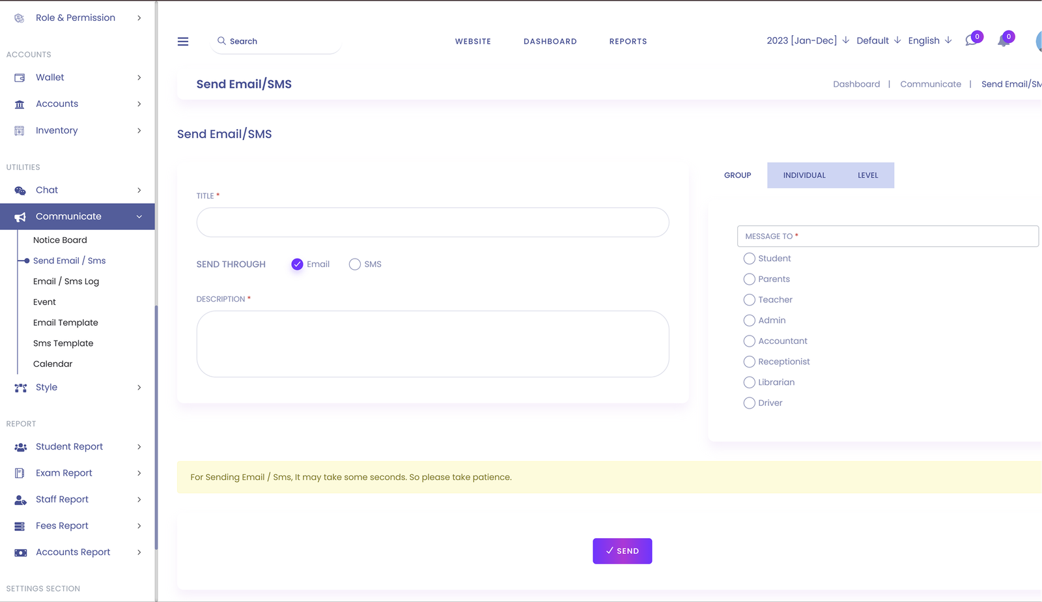The image size is (1042, 602).
Task: Open the Wallet section icon
Action: [20, 77]
